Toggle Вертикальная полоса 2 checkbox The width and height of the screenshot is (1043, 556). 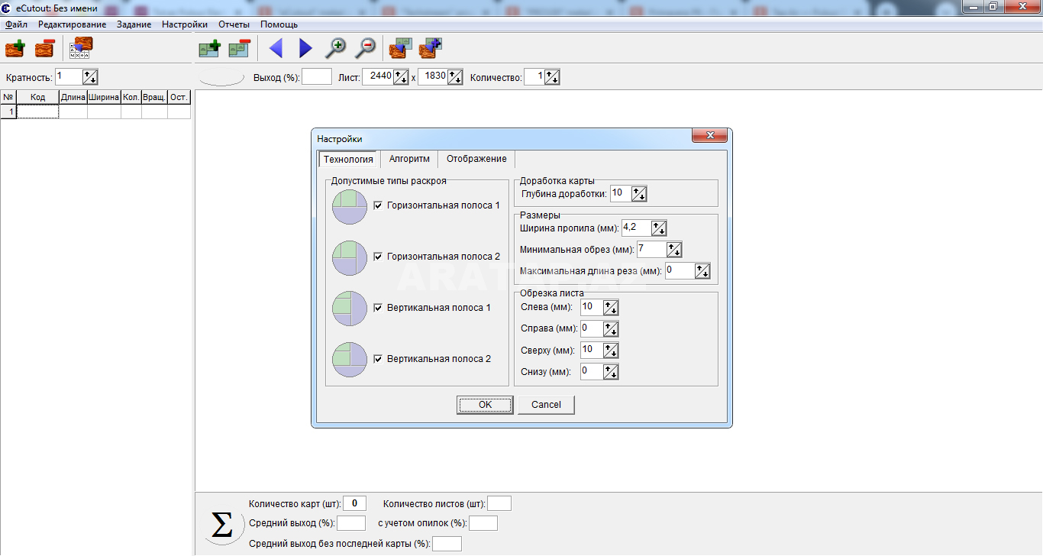pyautogui.click(x=378, y=359)
